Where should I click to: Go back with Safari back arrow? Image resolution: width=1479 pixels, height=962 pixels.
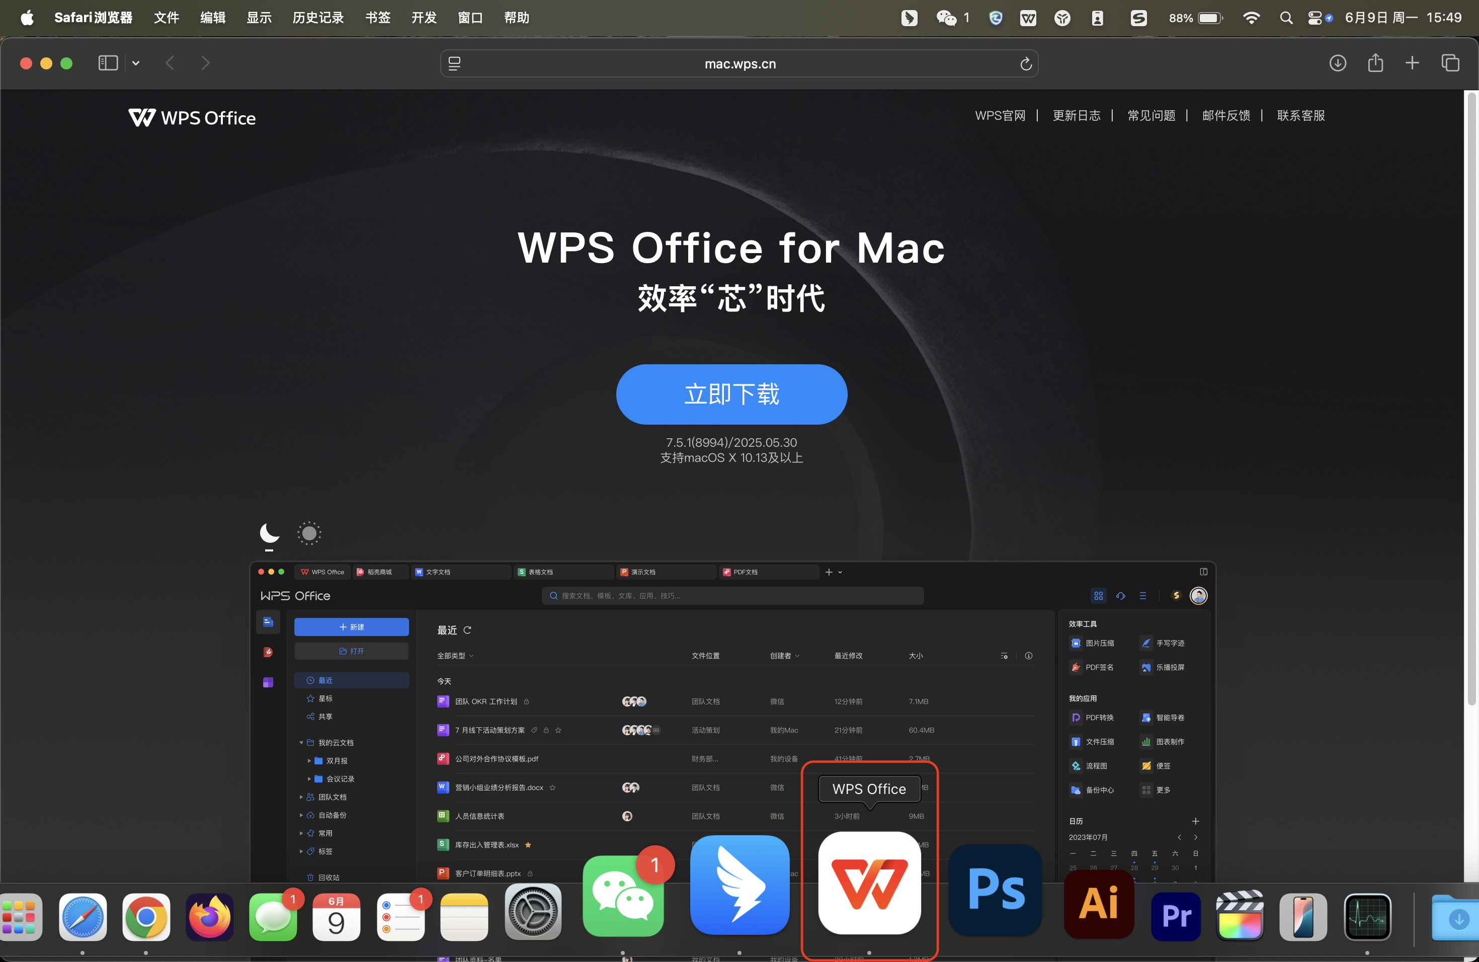pyautogui.click(x=170, y=63)
